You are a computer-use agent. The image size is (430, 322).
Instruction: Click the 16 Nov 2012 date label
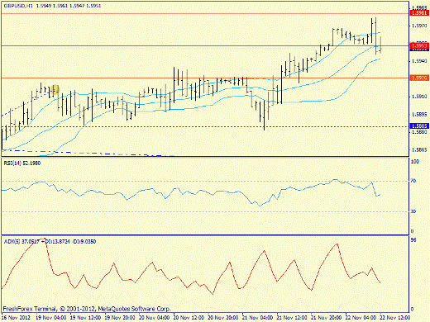(17, 318)
